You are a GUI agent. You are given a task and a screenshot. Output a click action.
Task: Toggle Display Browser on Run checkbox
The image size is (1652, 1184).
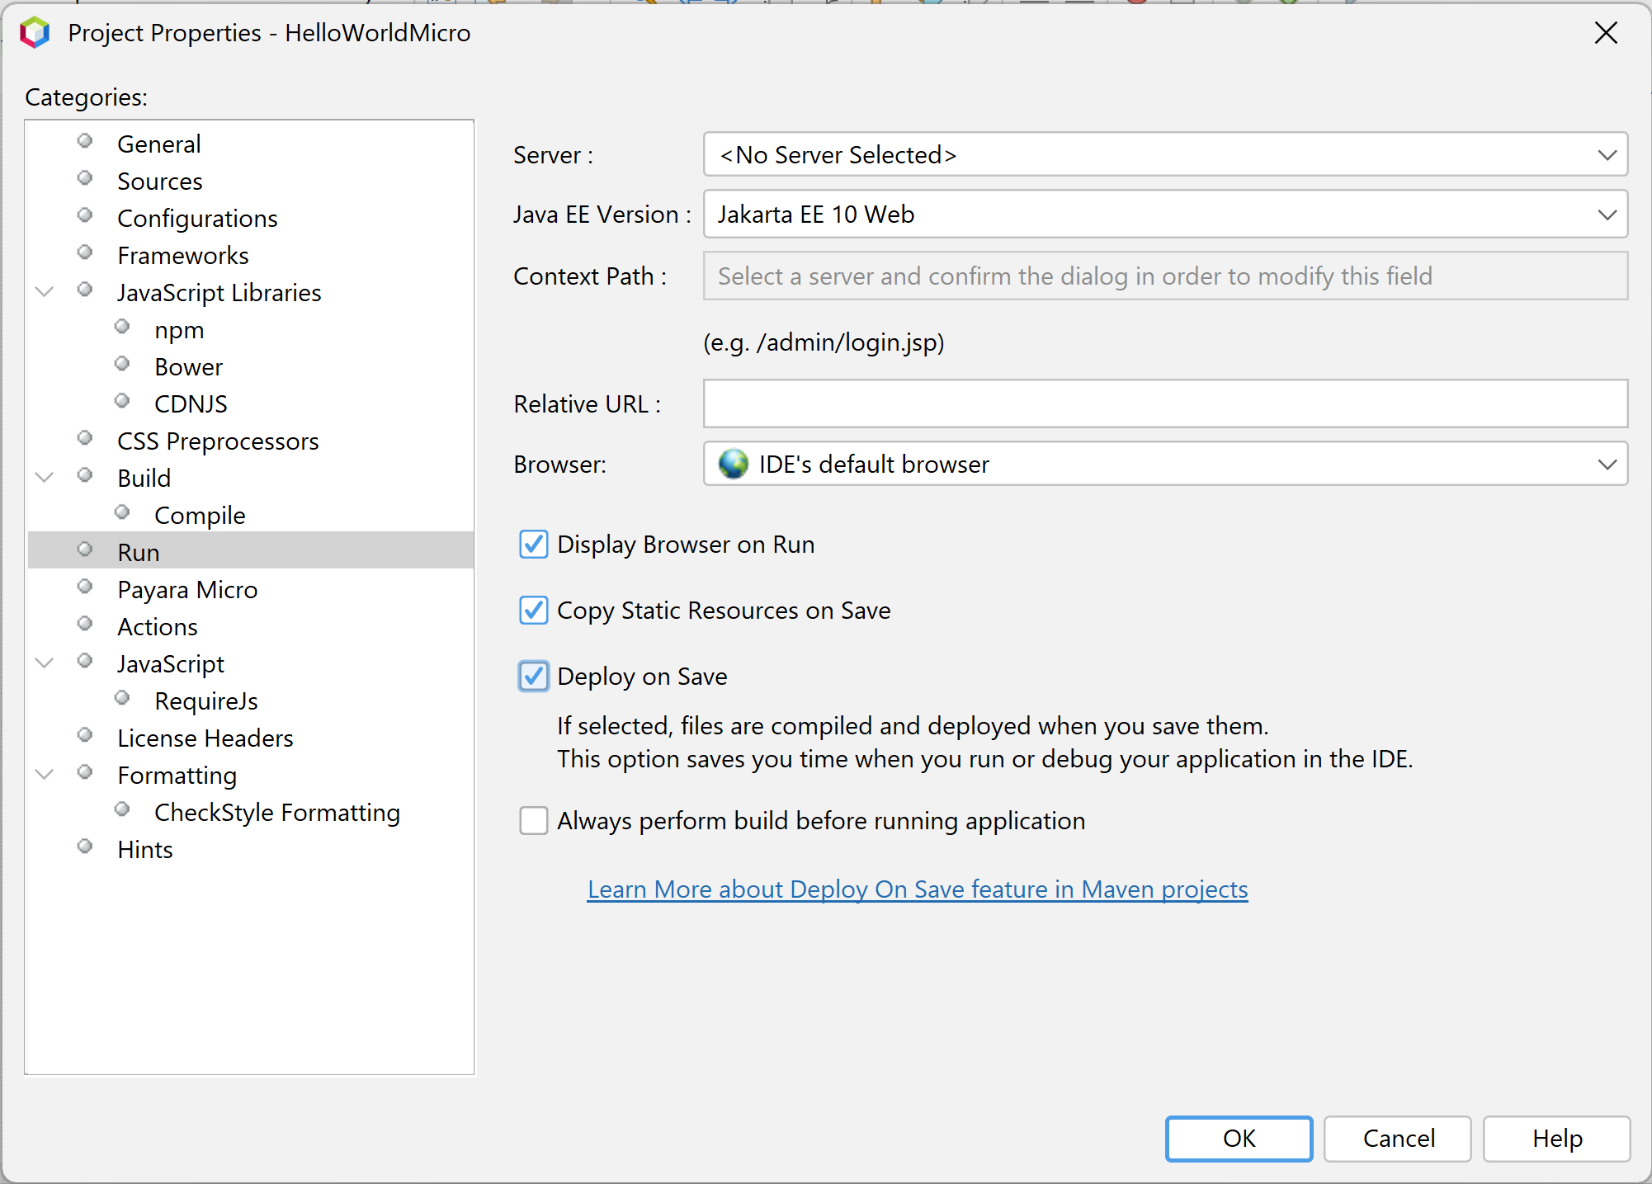536,543
